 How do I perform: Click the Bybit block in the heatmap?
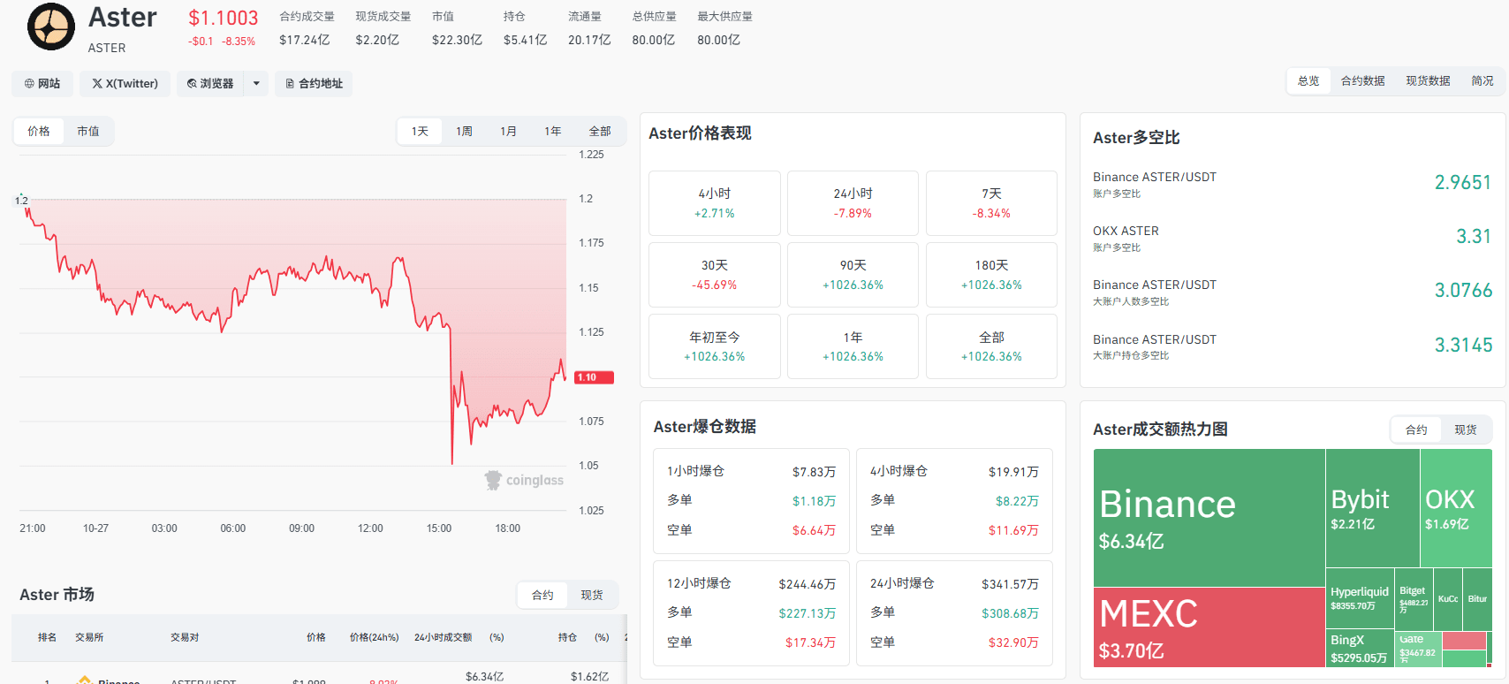pyautogui.click(x=1372, y=508)
